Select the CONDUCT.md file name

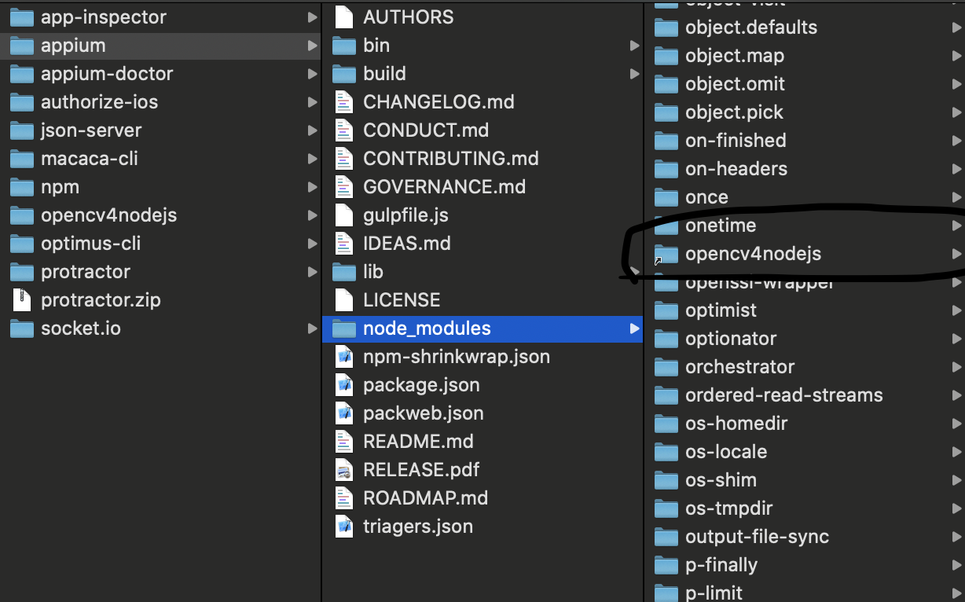tap(426, 130)
